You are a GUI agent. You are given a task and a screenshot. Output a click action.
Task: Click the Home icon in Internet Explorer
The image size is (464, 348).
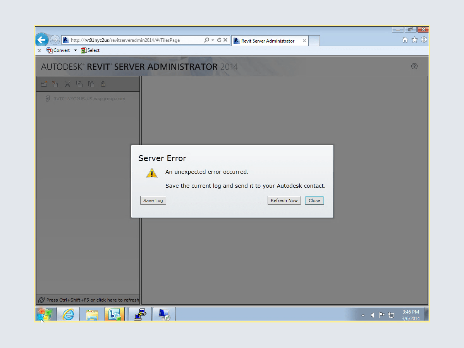(x=405, y=39)
